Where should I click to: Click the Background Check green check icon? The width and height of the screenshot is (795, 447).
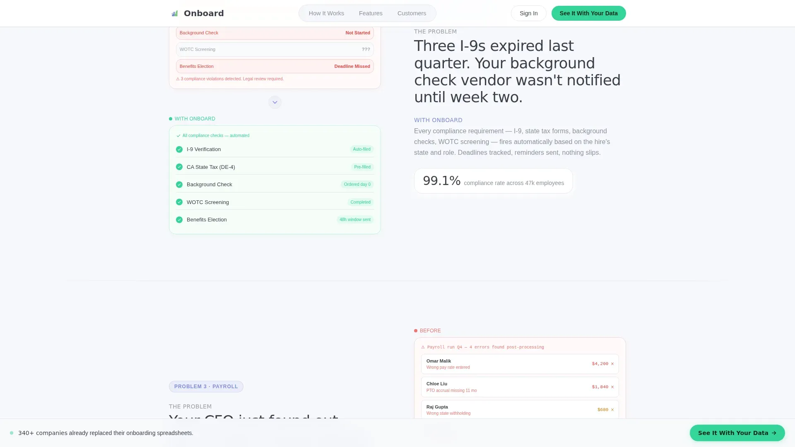179,185
